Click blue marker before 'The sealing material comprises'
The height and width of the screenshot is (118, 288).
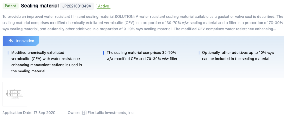pyautogui.click(x=103, y=53)
